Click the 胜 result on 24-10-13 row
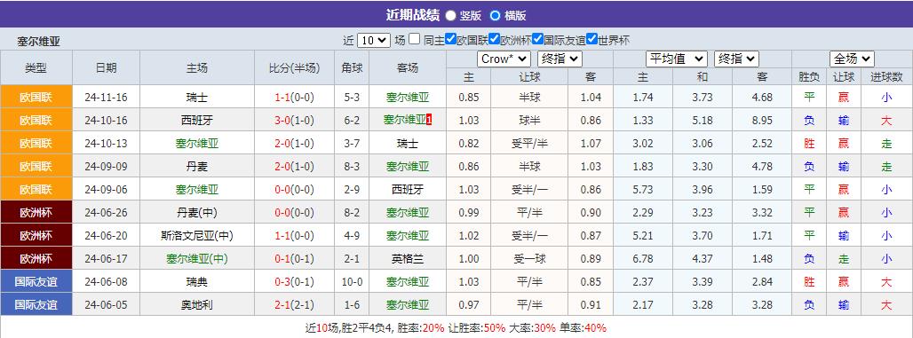The image size is (913, 338). point(809,143)
